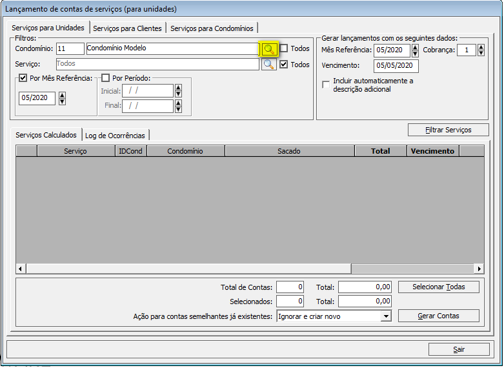Click the grid scroll left arrow
Image resolution: width=504 pixels, height=368 pixels.
tap(21, 269)
